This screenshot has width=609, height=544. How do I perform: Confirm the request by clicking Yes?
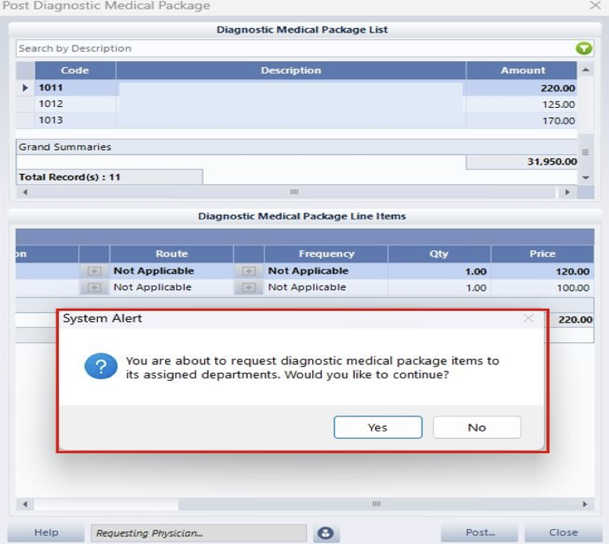377,428
